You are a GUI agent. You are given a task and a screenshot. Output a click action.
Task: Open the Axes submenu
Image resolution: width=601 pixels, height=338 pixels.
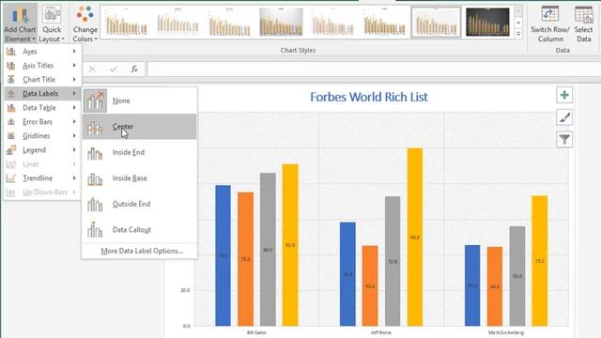click(x=41, y=52)
